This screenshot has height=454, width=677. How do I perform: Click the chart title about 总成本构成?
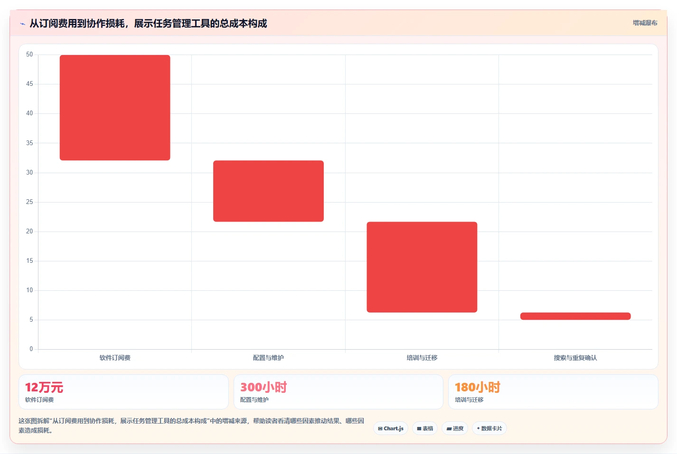148,23
